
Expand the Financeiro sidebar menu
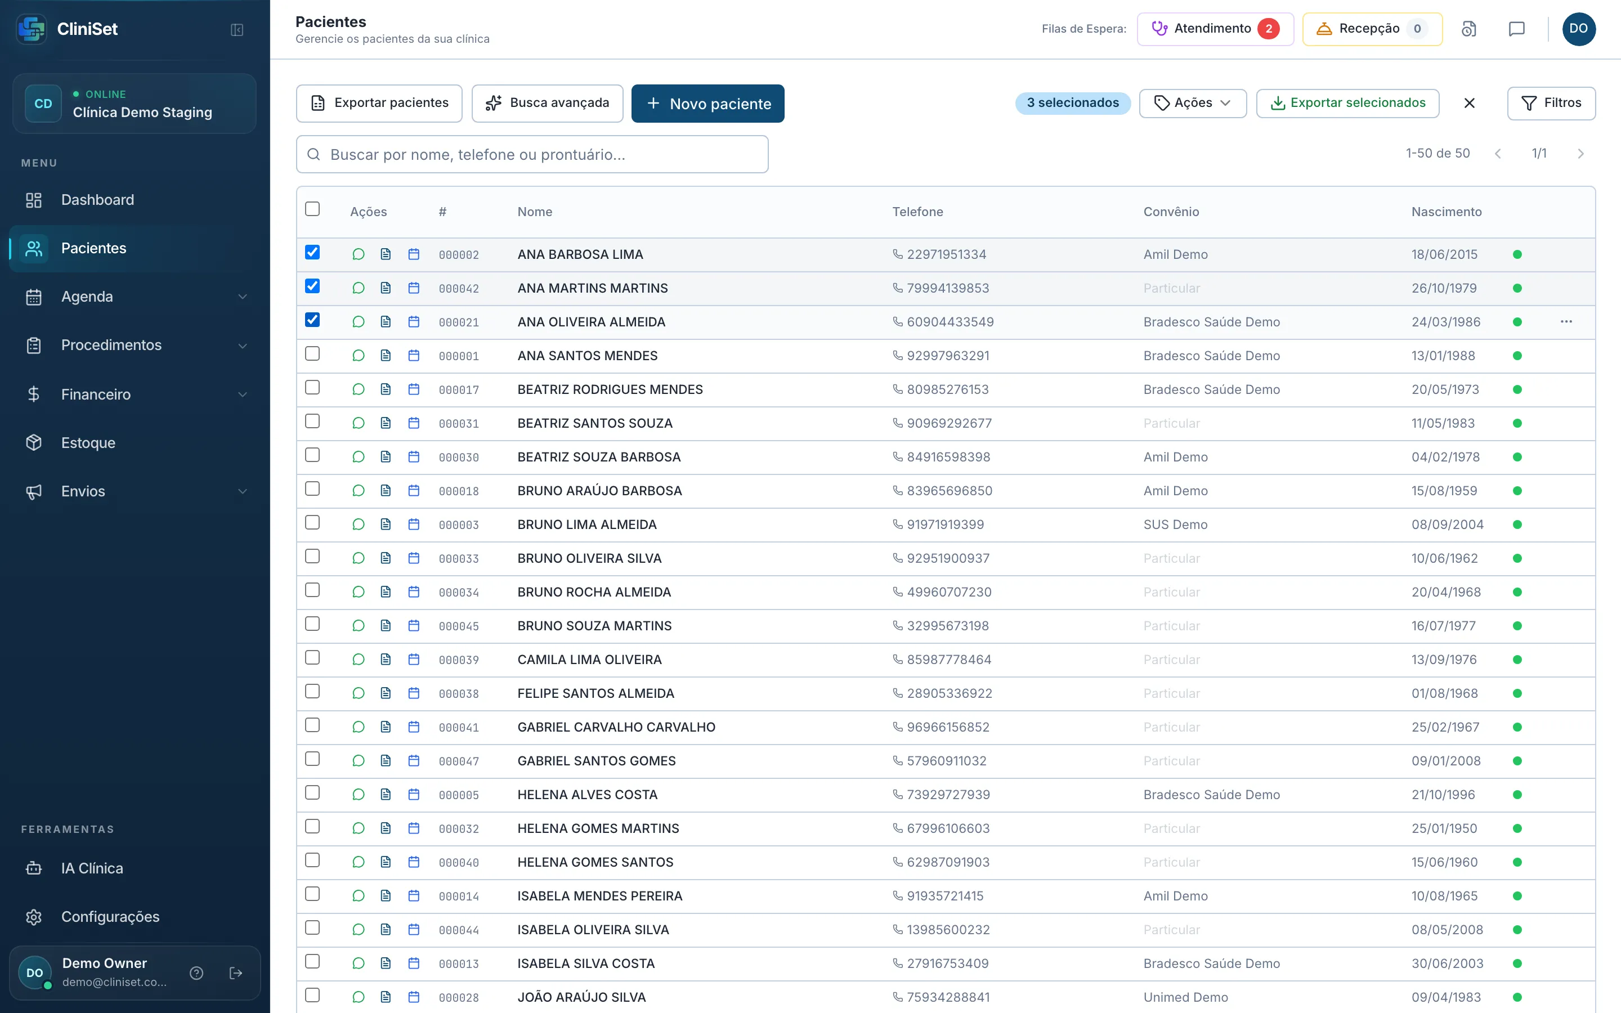[x=135, y=395]
